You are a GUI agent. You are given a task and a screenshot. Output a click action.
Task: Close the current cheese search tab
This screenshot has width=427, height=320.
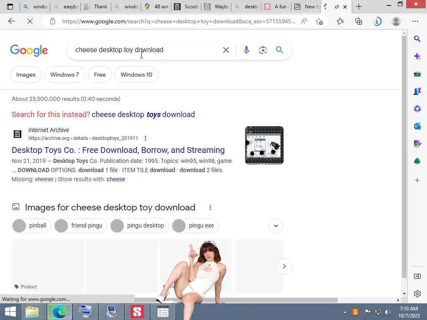pos(345,7)
